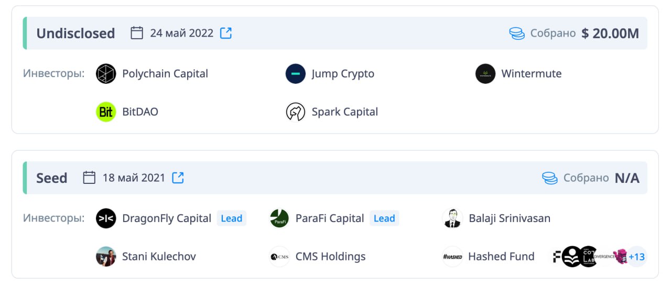
Task: Click the #HASHED logo icon
Action: pos(452,257)
